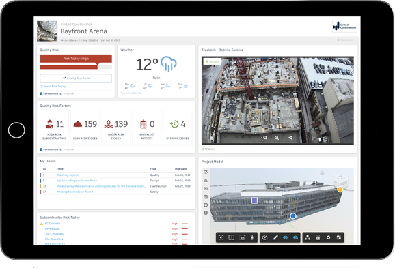Click the model viewer home view icon
The image size is (395, 268).
pos(322,173)
